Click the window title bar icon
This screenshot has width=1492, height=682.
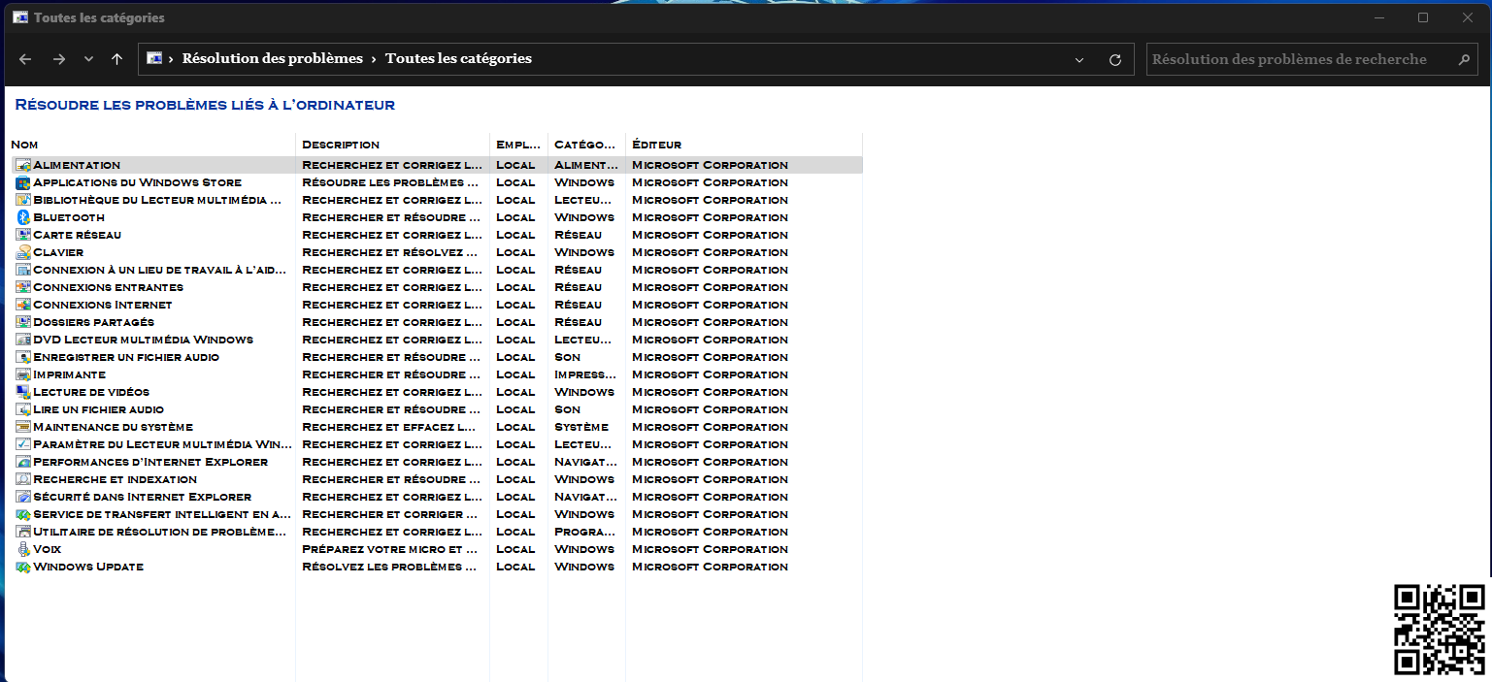pos(19,17)
